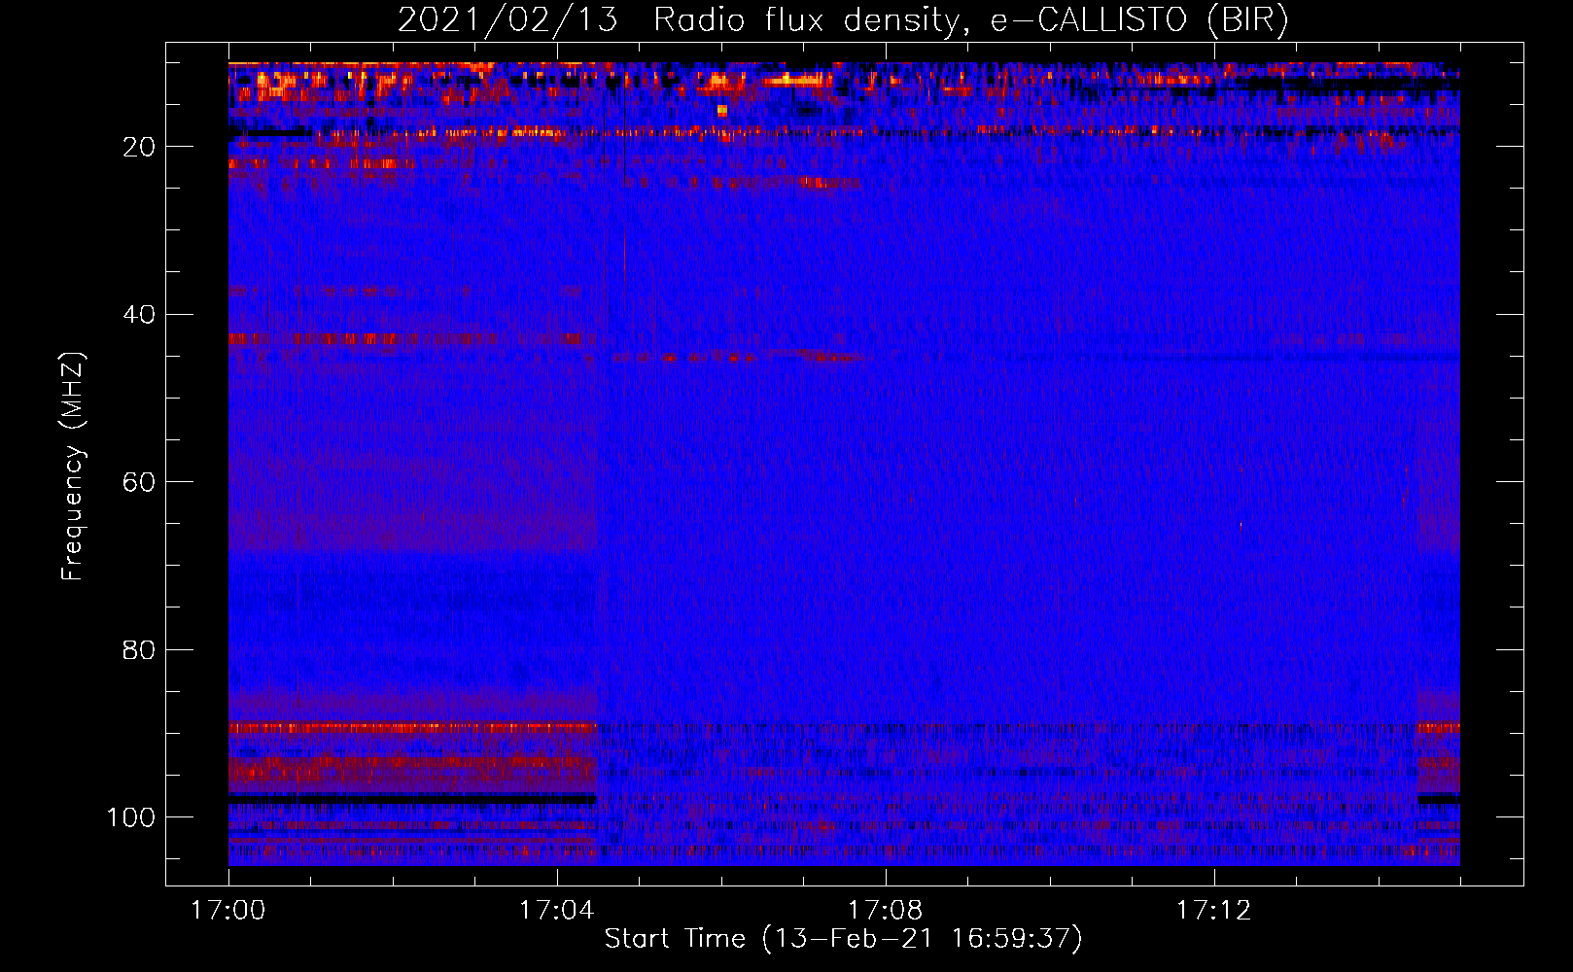
Task: Click the 17:04 time tick label
Action: (557, 911)
